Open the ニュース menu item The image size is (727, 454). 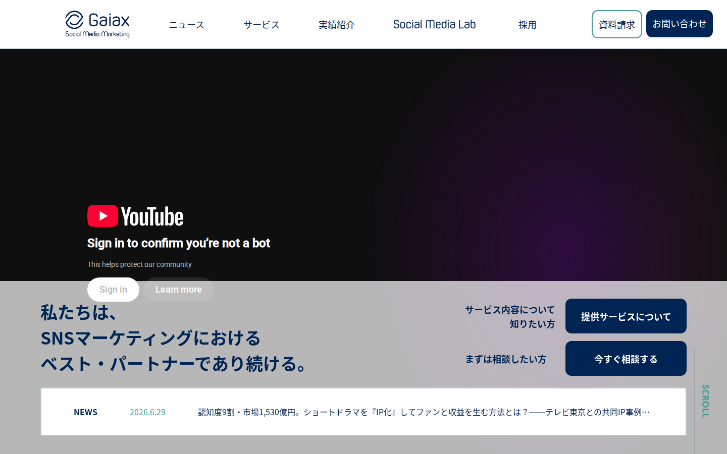click(x=186, y=25)
